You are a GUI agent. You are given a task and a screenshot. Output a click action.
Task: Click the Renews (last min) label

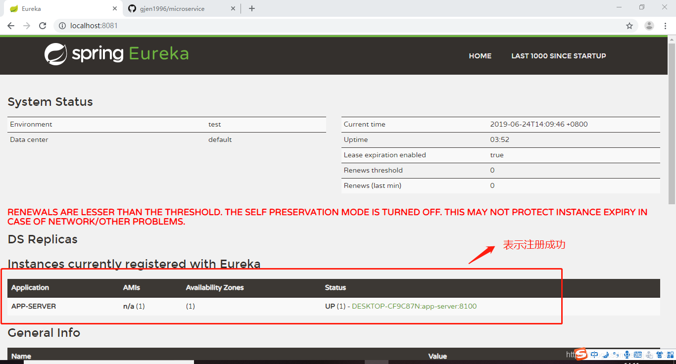[373, 185]
